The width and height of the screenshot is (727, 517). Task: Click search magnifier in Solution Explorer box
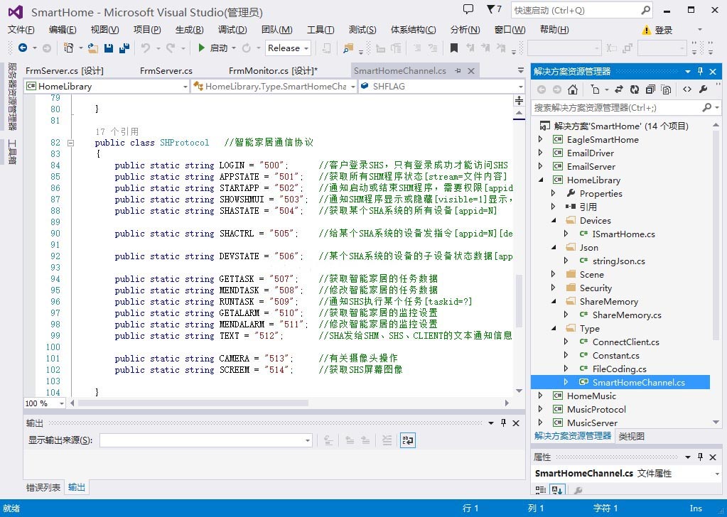click(706, 107)
